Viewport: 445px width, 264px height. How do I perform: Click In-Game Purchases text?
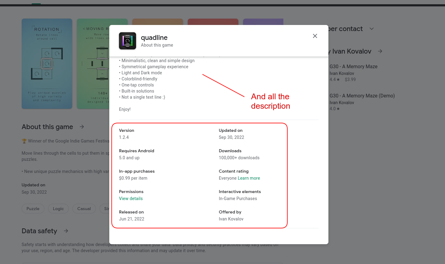point(238,199)
